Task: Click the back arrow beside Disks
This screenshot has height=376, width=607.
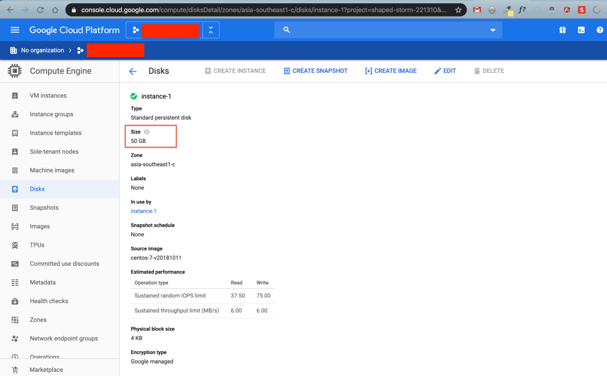Action: (x=133, y=71)
